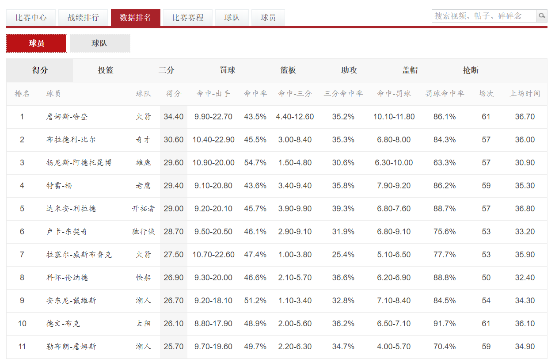
Task: Click the 三分命中率 column header
Action: 343,94
